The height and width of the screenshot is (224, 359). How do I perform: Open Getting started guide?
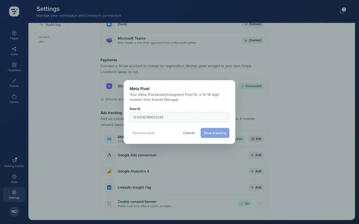[x=14, y=163]
